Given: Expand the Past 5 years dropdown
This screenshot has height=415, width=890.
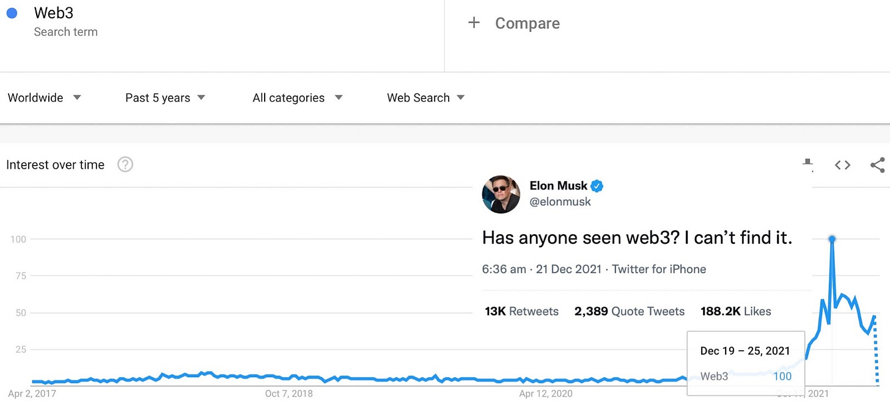Looking at the screenshot, I should pyautogui.click(x=165, y=98).
